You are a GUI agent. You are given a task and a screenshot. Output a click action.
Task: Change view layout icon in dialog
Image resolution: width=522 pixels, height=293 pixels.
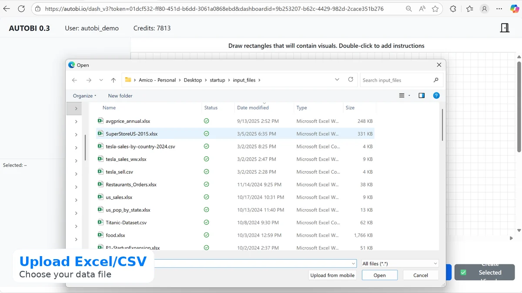click(x=402, y=95)
